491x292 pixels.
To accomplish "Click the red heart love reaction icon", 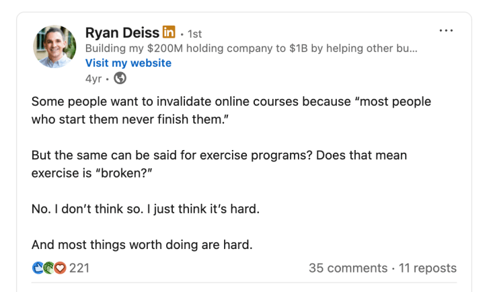I will tap(59, 268).
